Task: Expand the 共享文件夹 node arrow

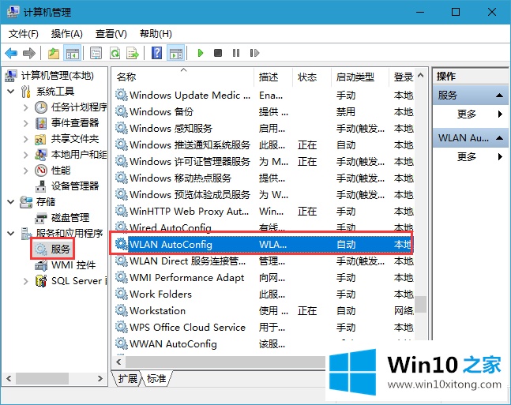Action: click(26, 139)
